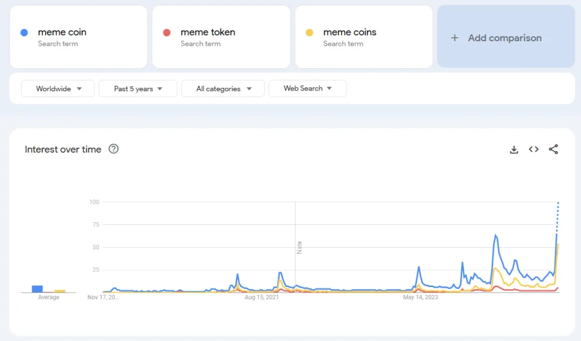Screen dimensions: 581x341
Task: Open help icon beside Interest over time
Action: (113, 149)
